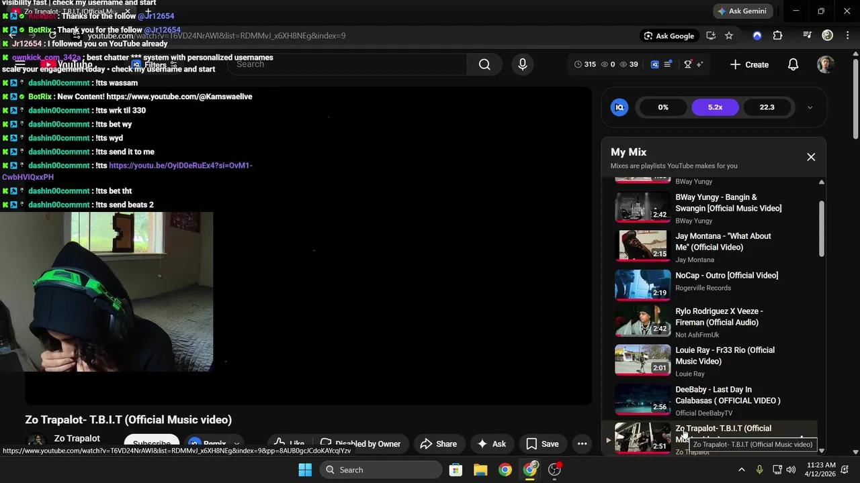
Task: Play Jay Montana What About Me thumbnail
Action: [x=643, y=246]
